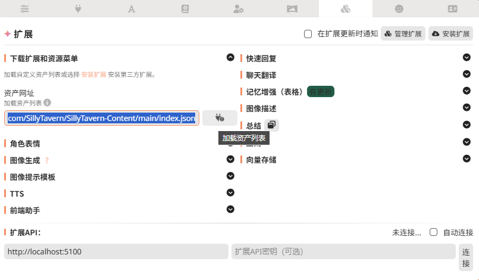Expand the 聊天翻译 section
The width and height of the screenshot is (479, 280).
[467, 74]
